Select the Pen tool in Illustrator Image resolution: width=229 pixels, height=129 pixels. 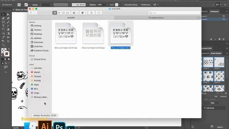click(3, 18)
